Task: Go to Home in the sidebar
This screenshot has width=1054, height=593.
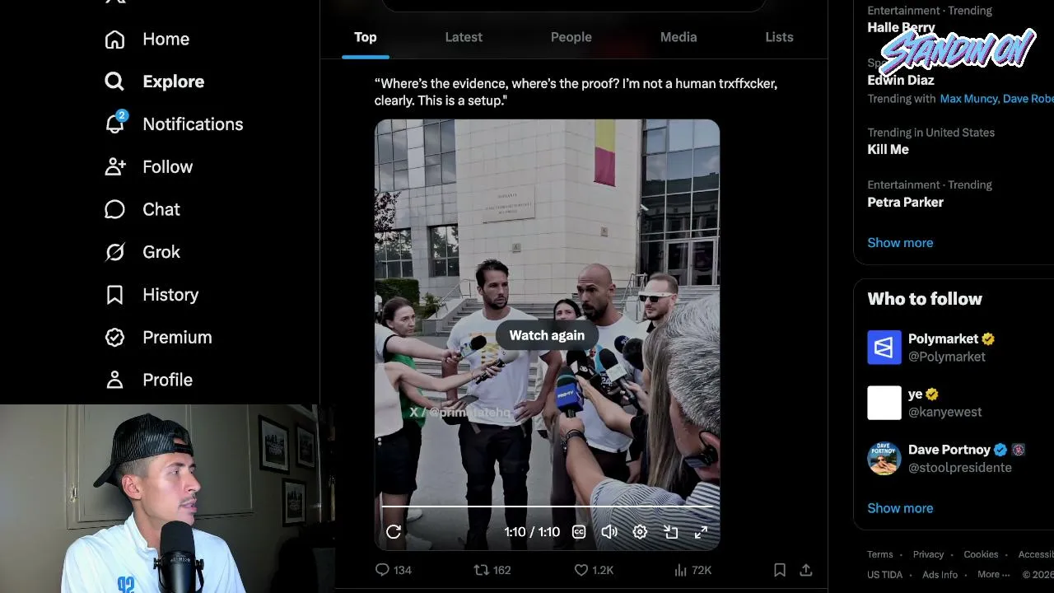Action: tap(147, 39)
